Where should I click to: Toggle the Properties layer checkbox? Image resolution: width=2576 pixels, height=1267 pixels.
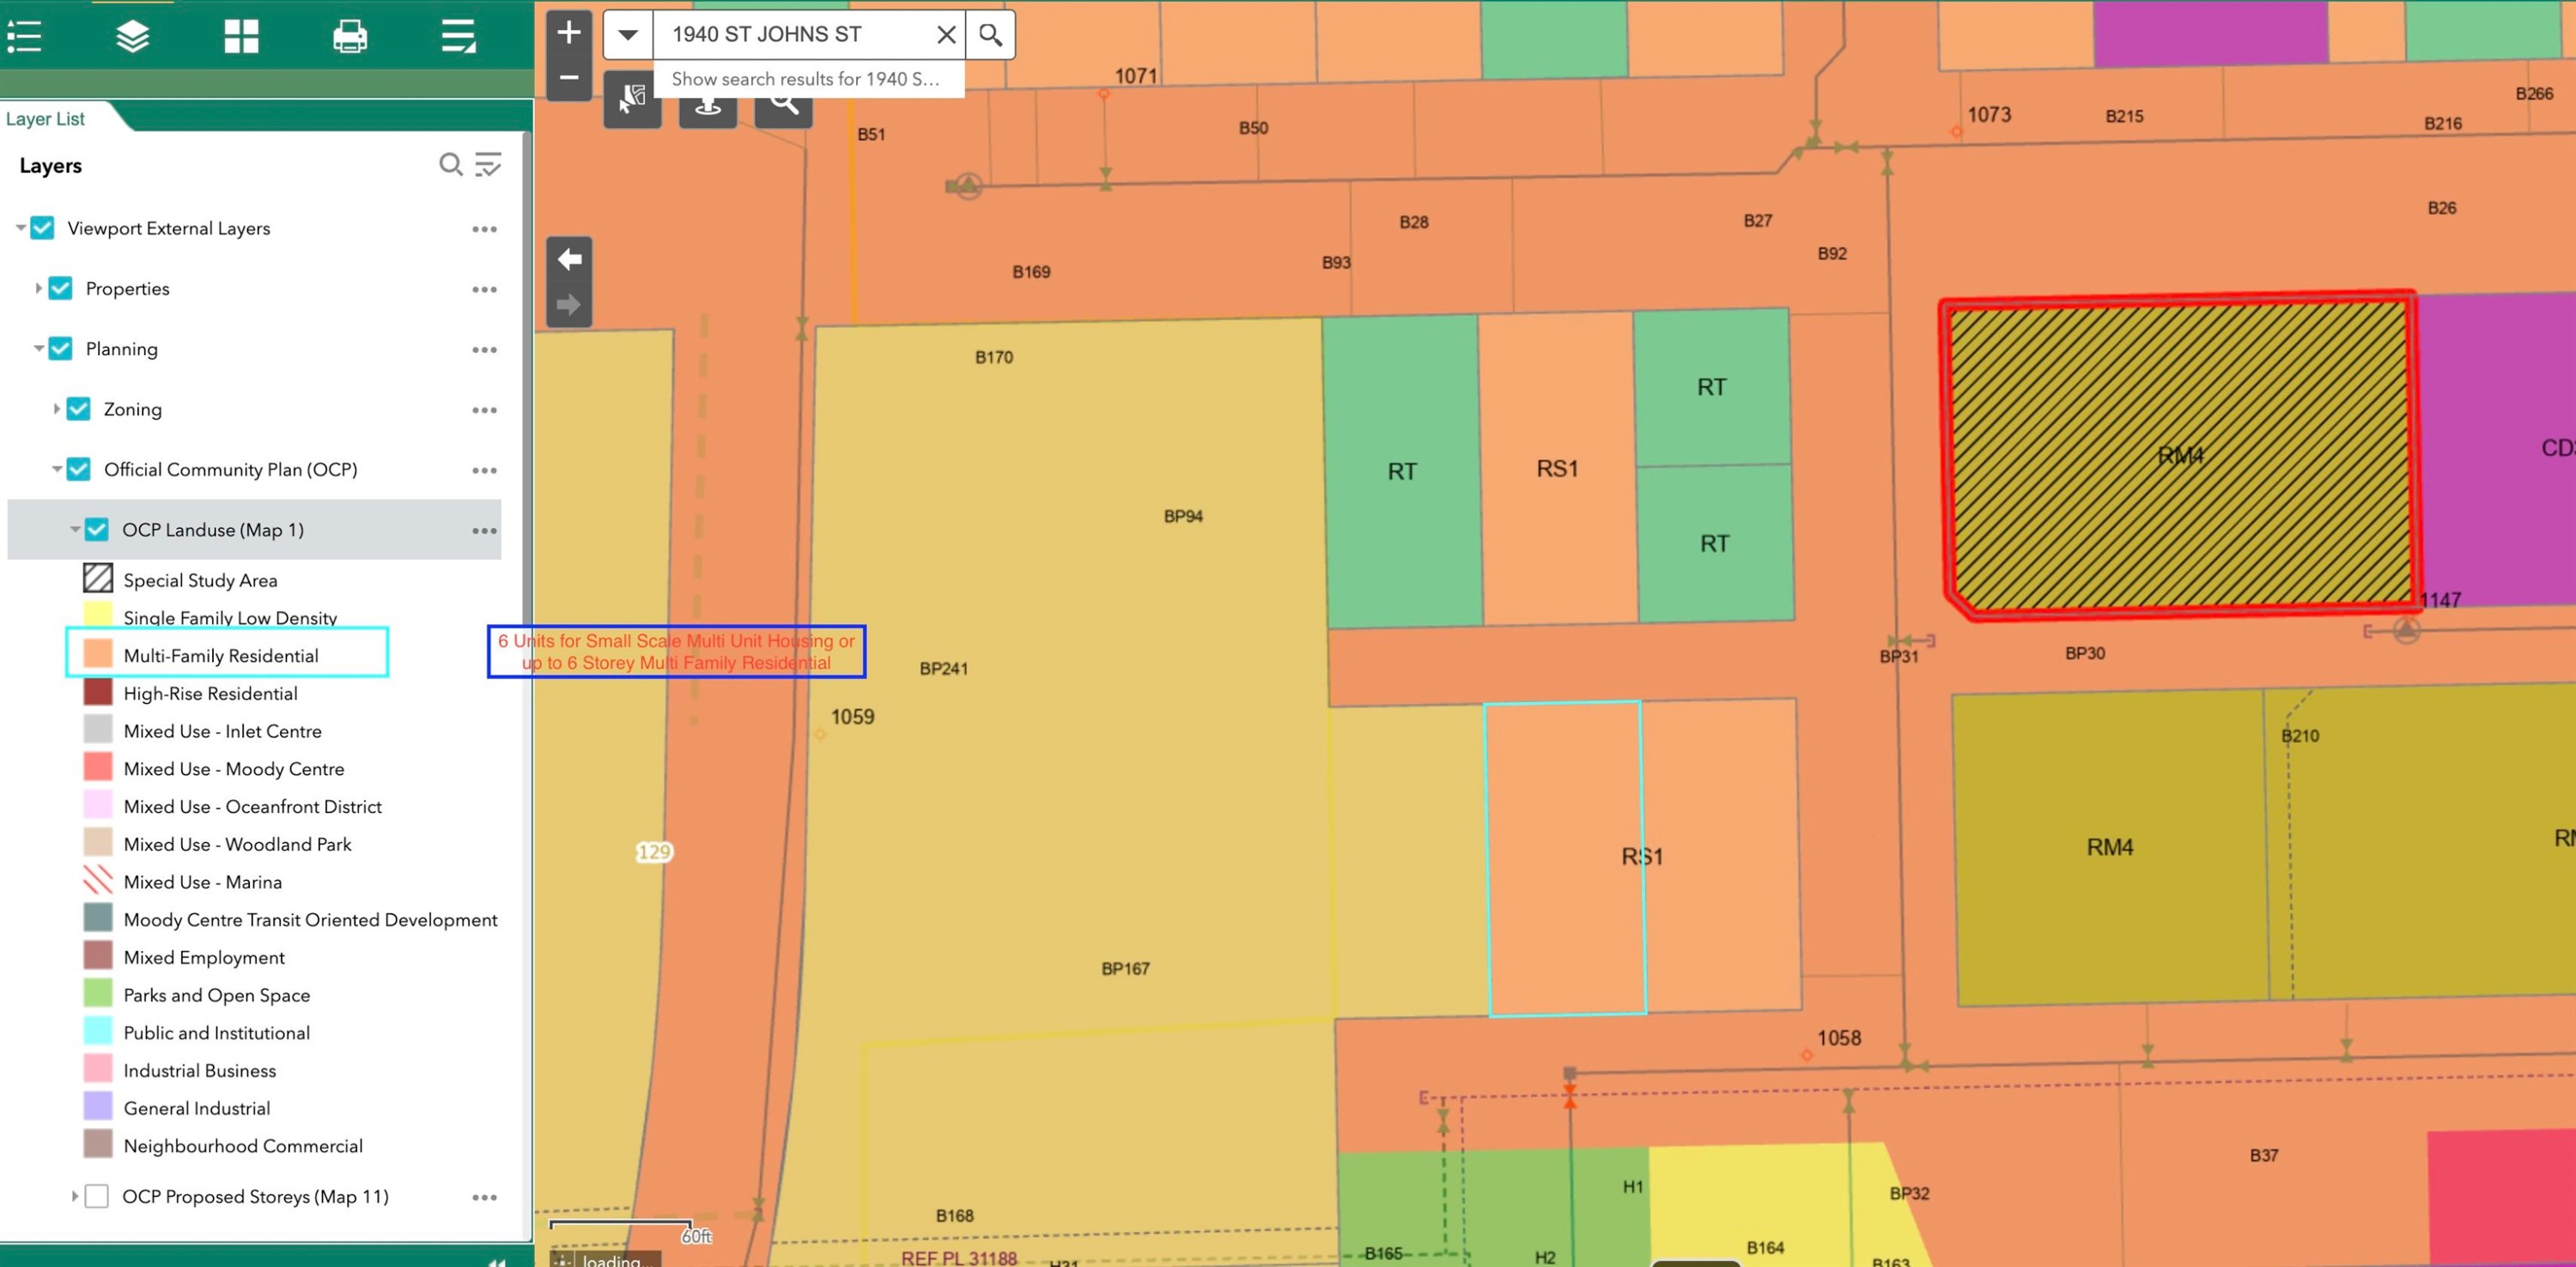pos(61,289)
